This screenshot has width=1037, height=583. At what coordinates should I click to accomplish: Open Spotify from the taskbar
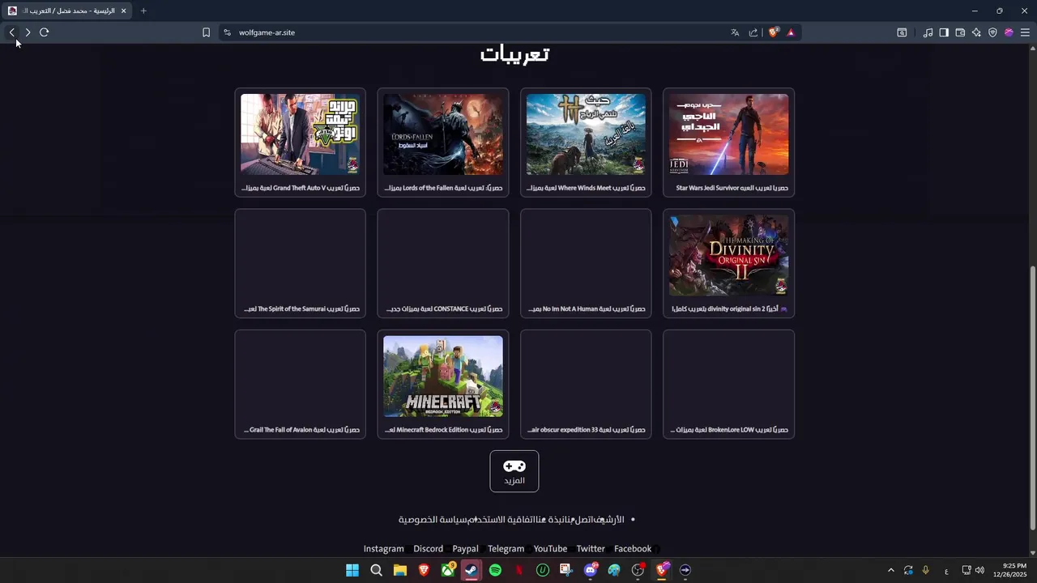click(x=495, y=570)
